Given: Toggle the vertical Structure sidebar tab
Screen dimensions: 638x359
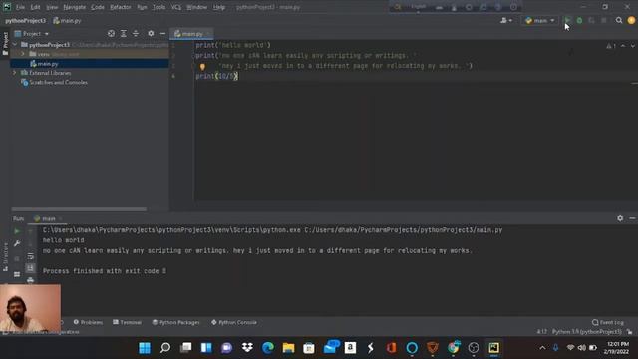Looking at the screenshot, I should 5,257.
